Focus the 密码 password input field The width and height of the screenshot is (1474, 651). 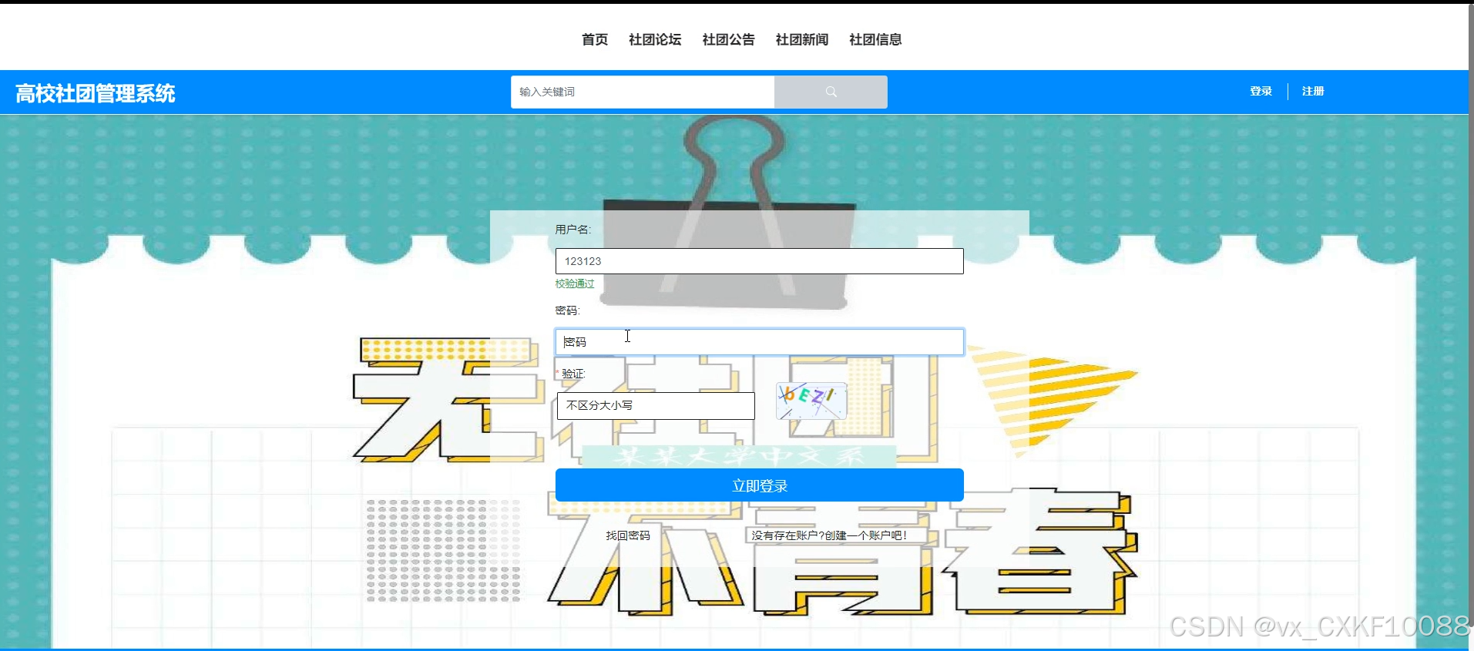tap(759, 342)
